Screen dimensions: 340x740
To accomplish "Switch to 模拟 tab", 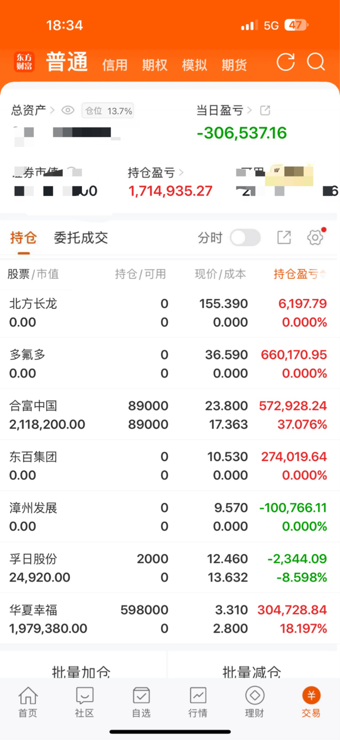I will click(194, 65).
